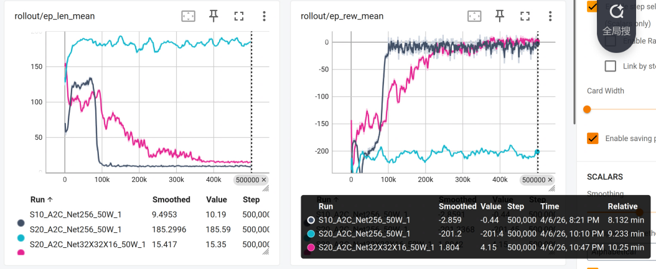Toggle the Enable step selection checkbox
Image resolution: width=656 pixels, height=269 pixels.
tap(592, 7)
